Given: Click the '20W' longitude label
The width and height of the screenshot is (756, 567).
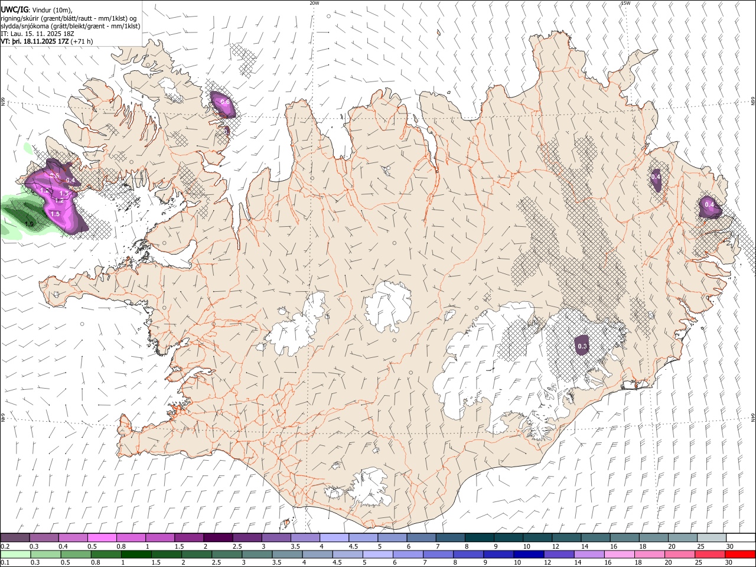Looking at the screenshot, I should 314,3.
